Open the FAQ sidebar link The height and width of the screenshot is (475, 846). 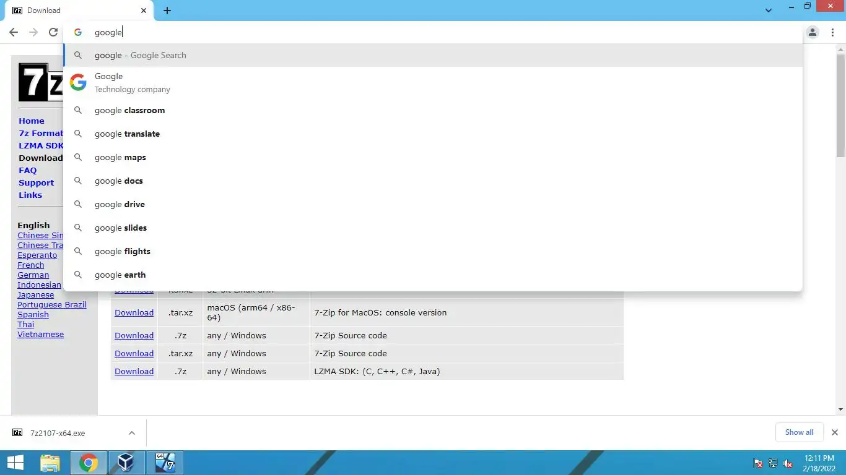(x=28, y=170)
